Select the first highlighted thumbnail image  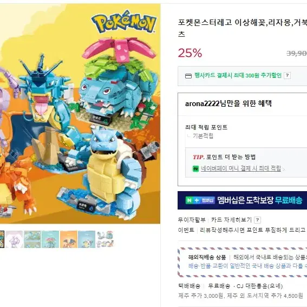point(2,239)
